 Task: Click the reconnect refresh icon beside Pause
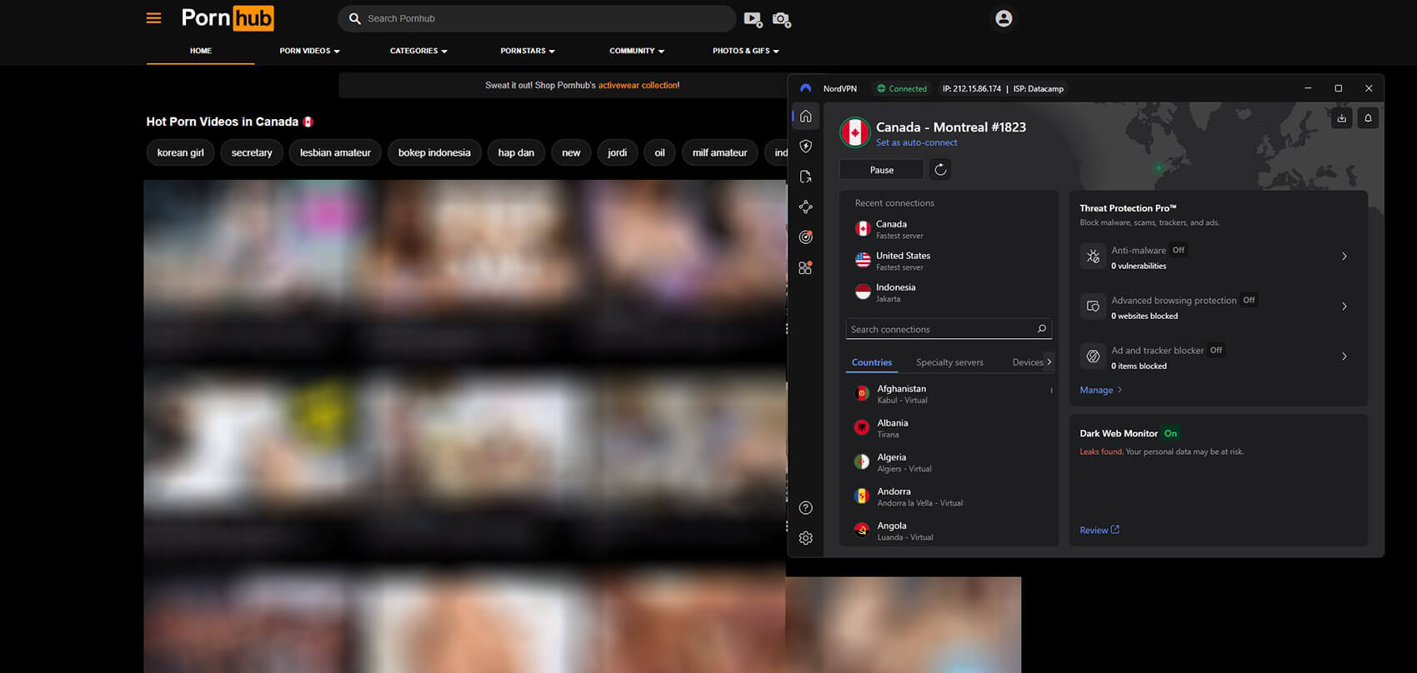[940, 170]
